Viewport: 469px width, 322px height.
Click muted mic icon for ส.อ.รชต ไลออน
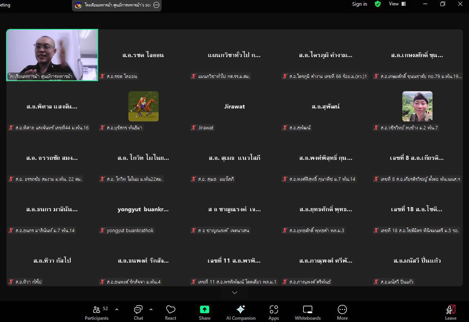(x=102, y=76)
